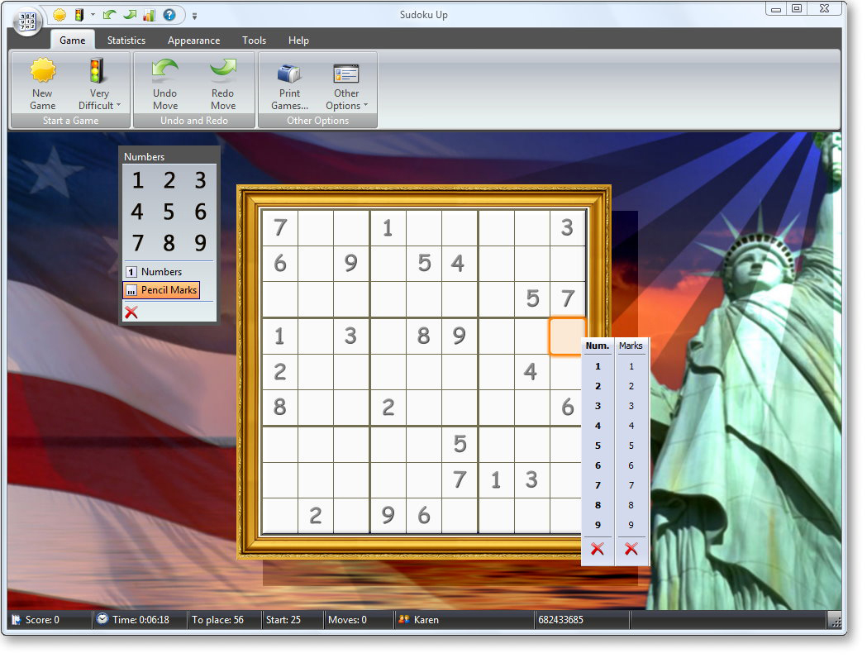
Task: Click the Print Games ribbon button
Action: 289,84
